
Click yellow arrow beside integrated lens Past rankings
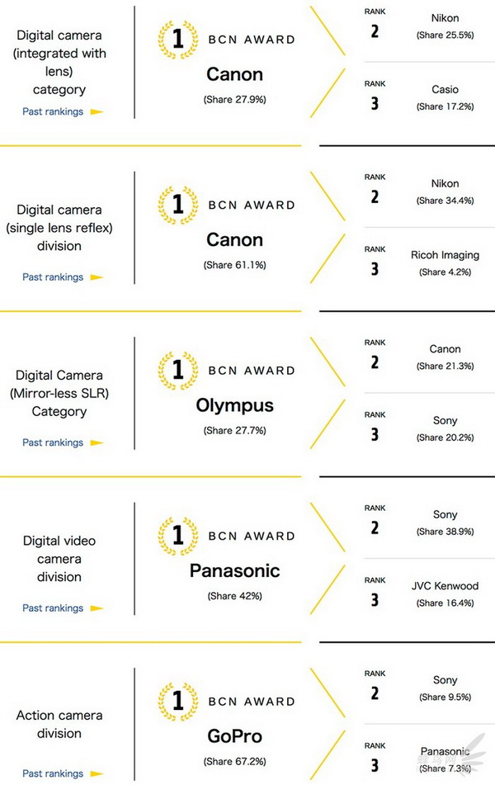point(97,112)
